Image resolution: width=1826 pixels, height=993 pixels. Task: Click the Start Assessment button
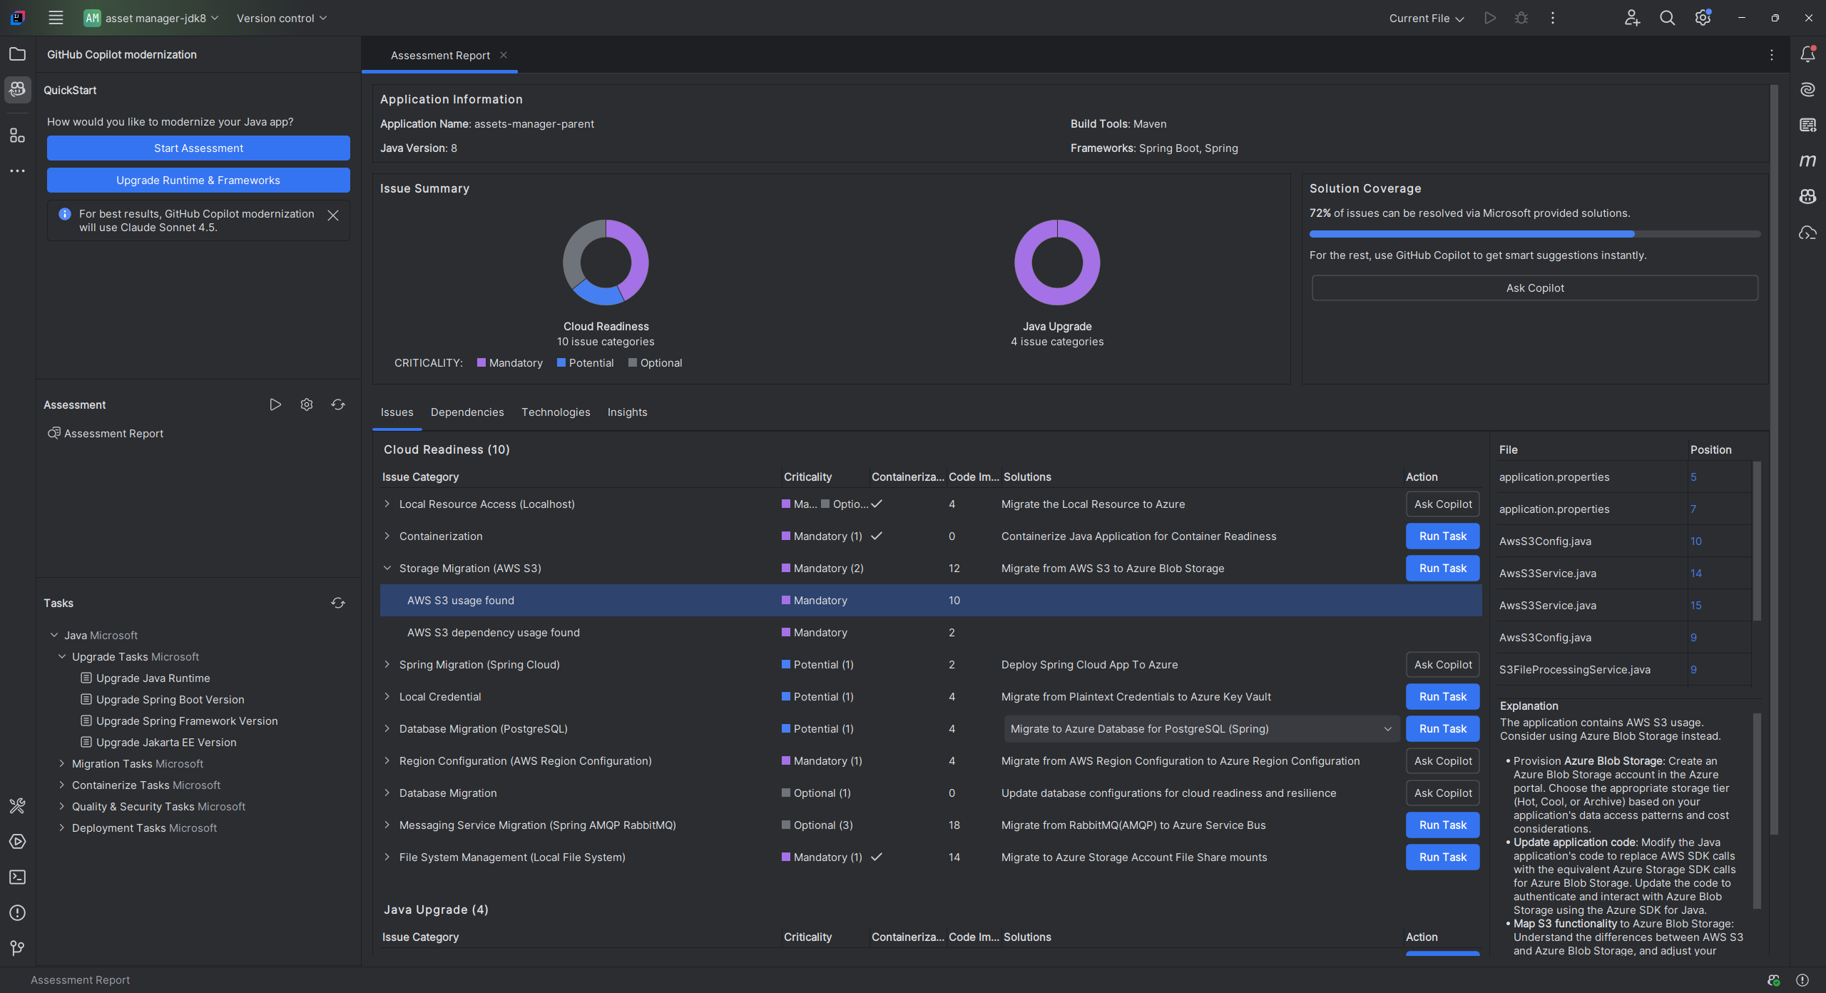click(198, 148)
